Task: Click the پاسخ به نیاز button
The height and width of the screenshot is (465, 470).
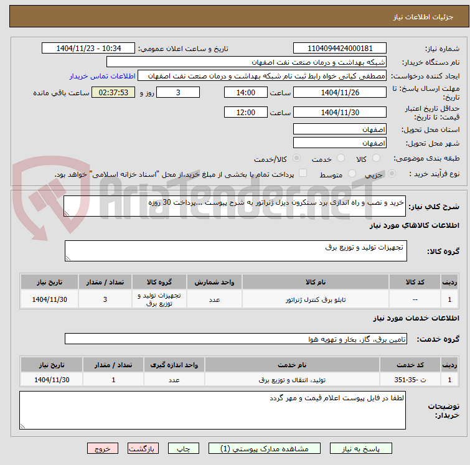Action: point(360,449)
